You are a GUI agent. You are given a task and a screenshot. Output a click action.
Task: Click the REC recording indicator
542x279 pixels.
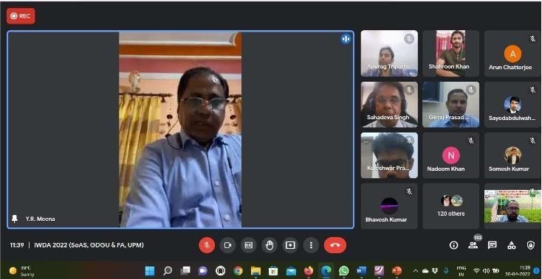(x=21, y=16)
